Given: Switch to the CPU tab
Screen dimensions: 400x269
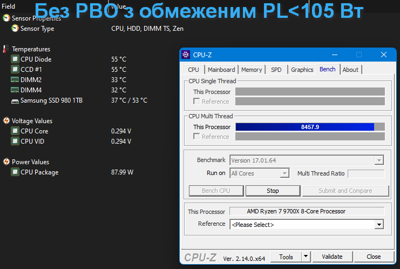Looking at the screenshot, I should (x=194, y=70).
